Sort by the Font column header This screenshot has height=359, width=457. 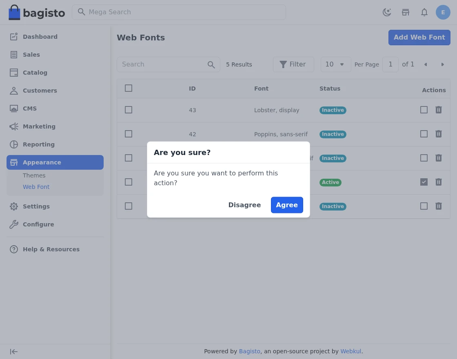point(261,89)
